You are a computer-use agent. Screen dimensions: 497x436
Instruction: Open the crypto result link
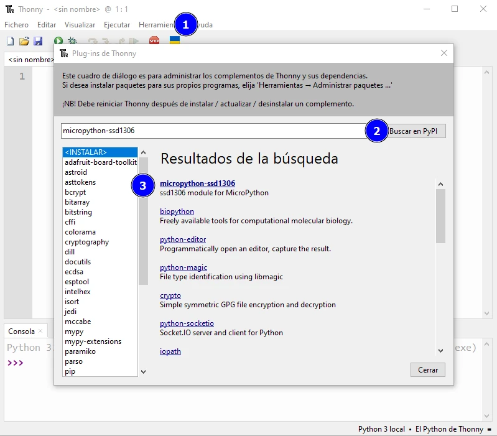click(170, 295)
